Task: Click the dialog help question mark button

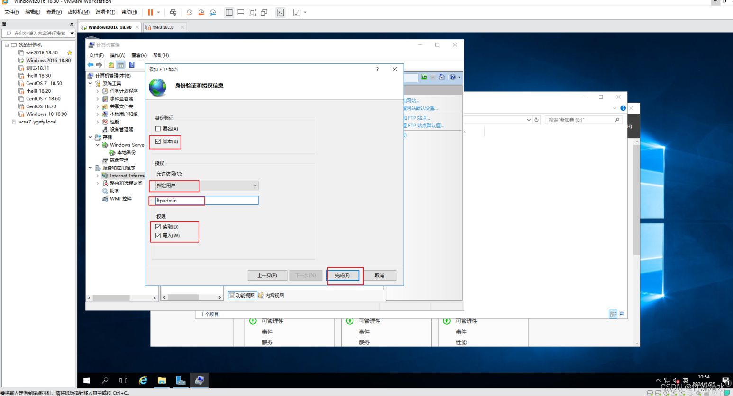Action: tap(377, 70)
